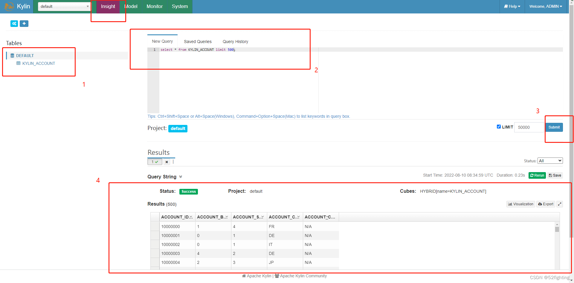This screenshot has height=283, width=574.
Task: Click the FR country cell
Action: (x=285, y=227)
